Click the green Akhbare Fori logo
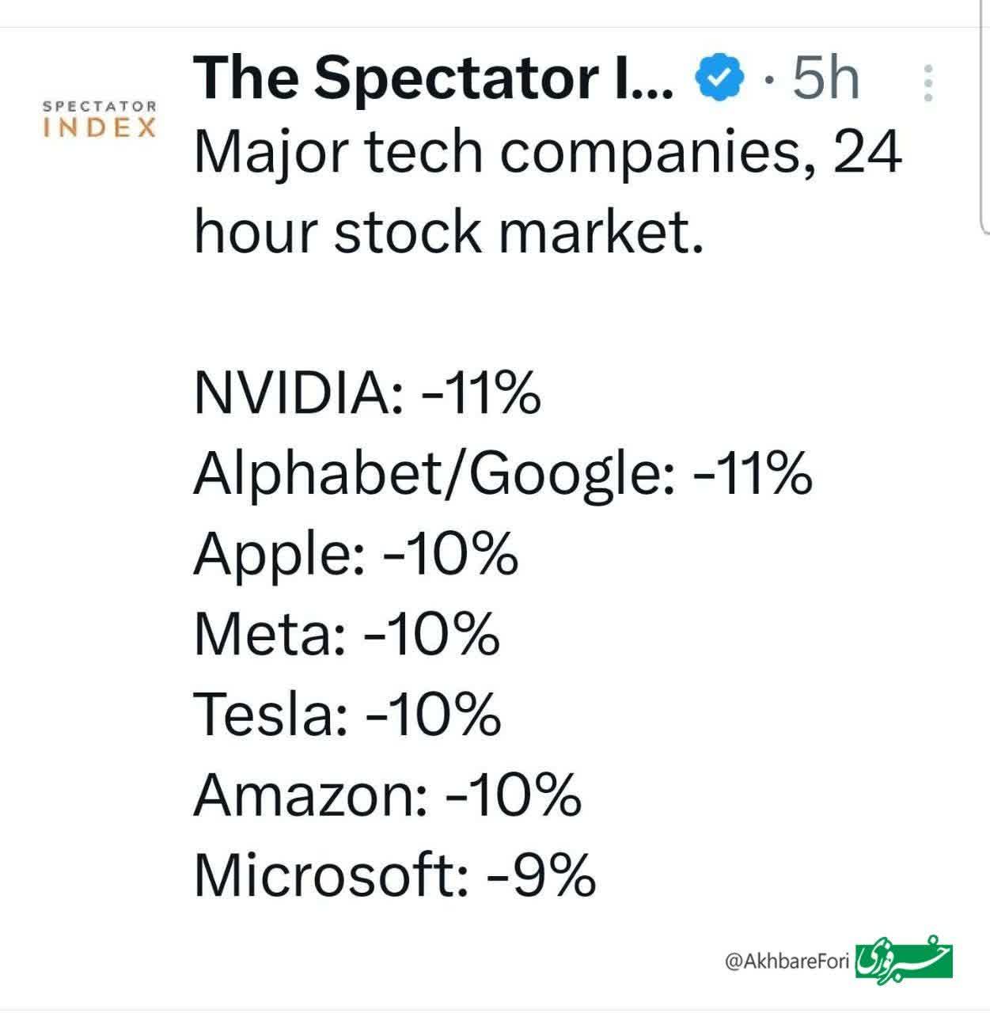Viewport: 990px width, 1013px height. (905, 960)
